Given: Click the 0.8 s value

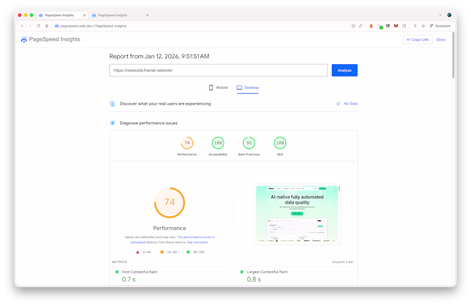Looking at the screenshot, I should pos(254,280).
